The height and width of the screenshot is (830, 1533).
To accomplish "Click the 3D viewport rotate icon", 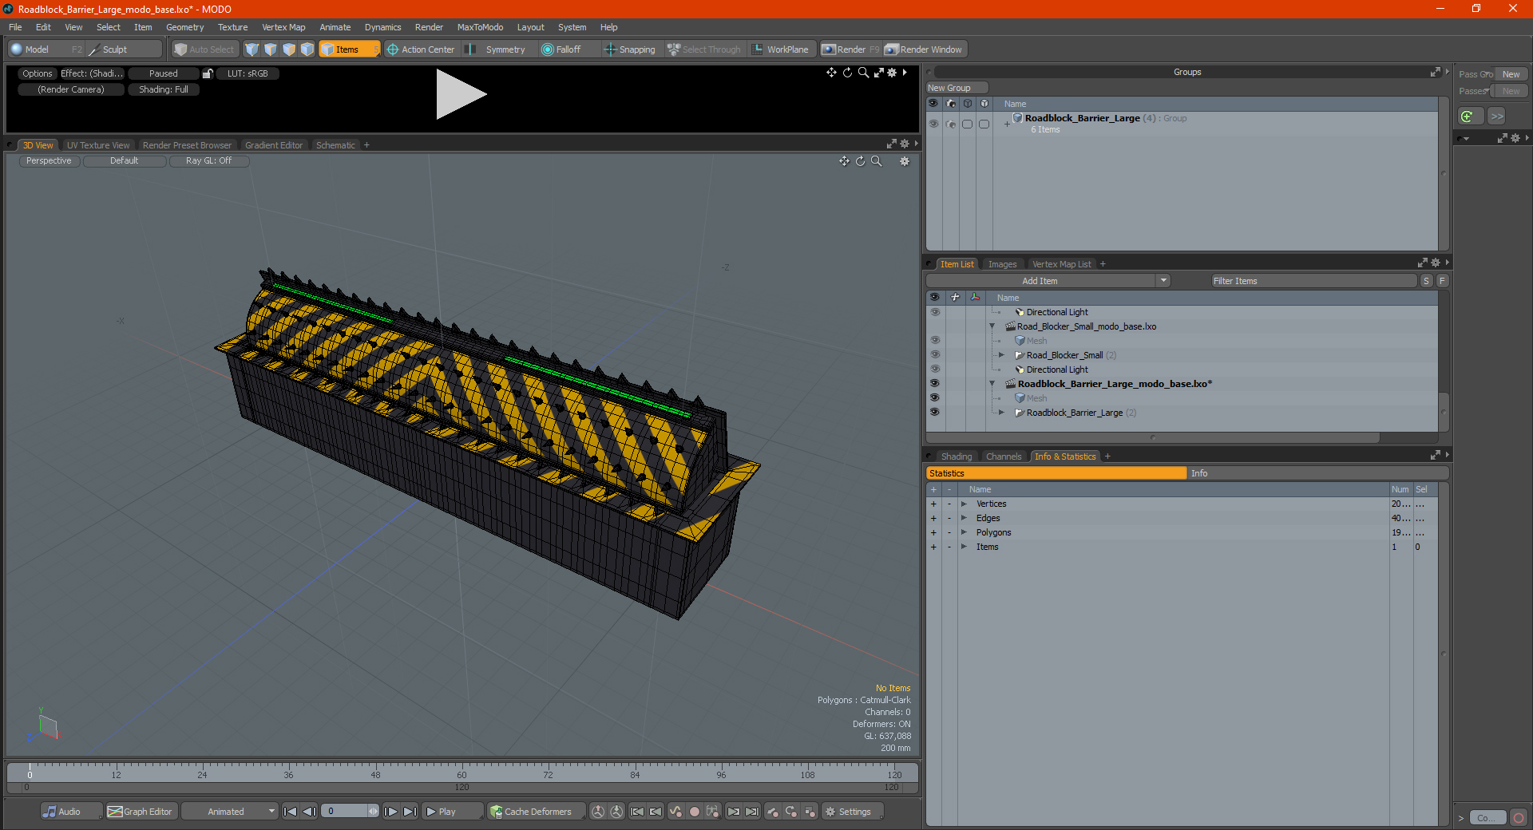I will pos(860,161).
